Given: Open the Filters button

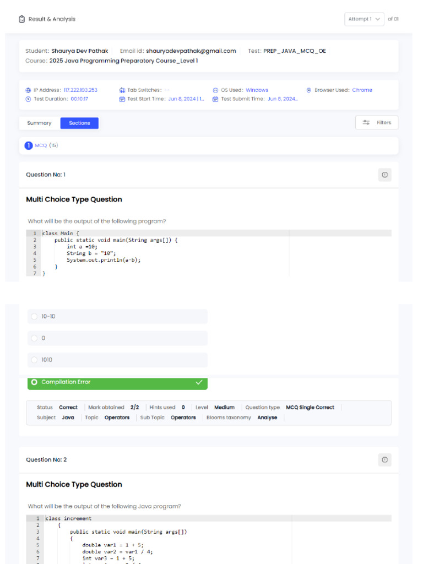Looking at the screenshot, I should pos(377,123).
